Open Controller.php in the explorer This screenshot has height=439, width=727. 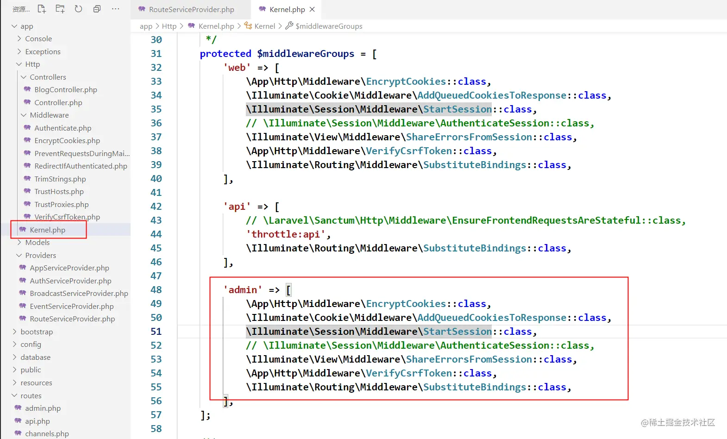(58, 103)
